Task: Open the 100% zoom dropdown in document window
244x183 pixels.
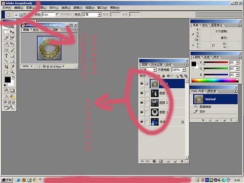Action: coord(32,66)
